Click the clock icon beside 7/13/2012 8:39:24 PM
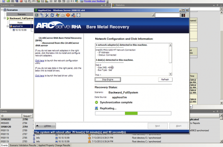Viewport: 223px width, 147px height. click(89, 141)
